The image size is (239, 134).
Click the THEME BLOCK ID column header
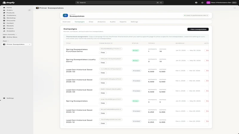(106, 43)
